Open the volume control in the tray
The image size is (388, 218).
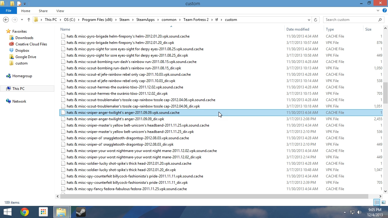pos(360,212)
